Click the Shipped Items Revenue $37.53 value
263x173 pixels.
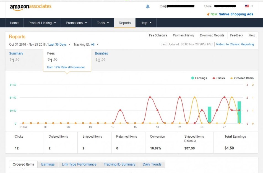(x=189, y=148)
